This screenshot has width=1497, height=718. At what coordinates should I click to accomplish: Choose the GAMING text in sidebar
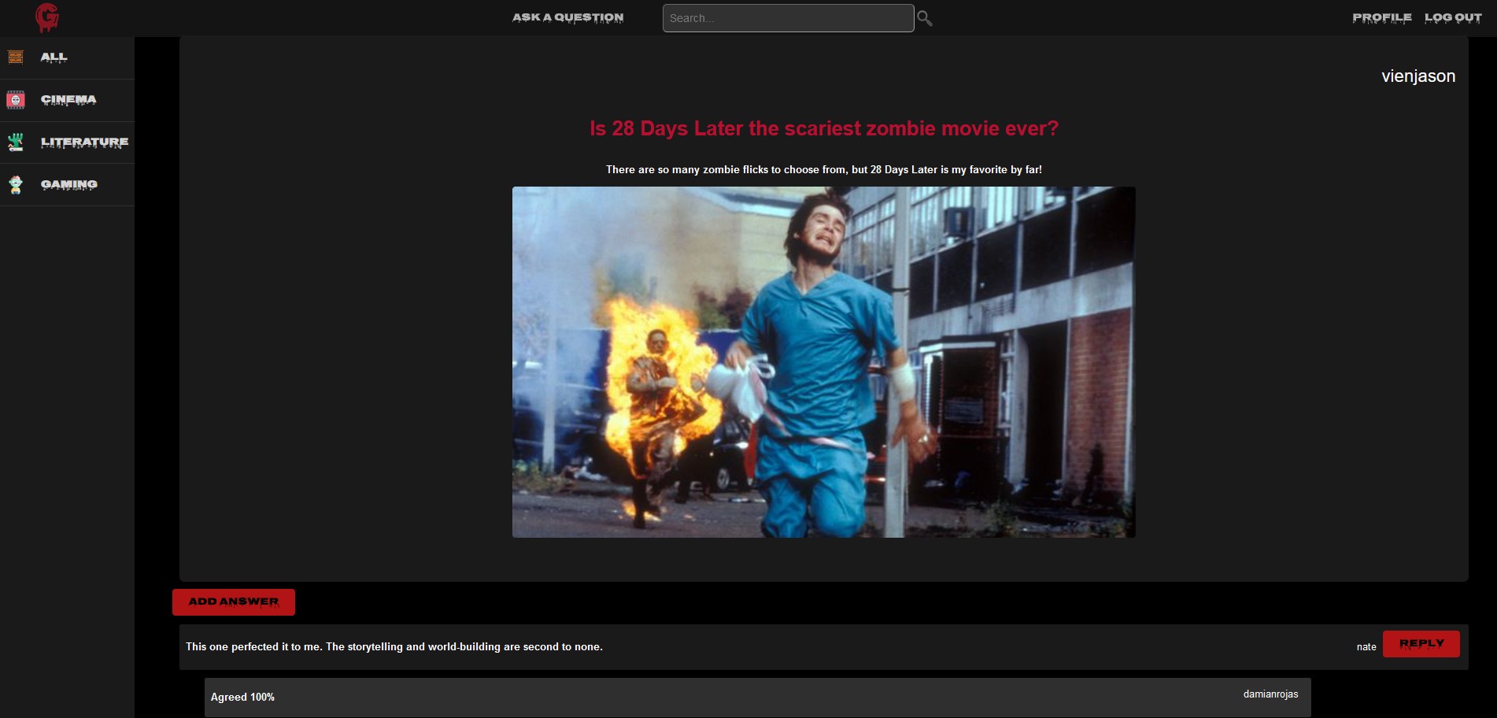tap(69, 185)
